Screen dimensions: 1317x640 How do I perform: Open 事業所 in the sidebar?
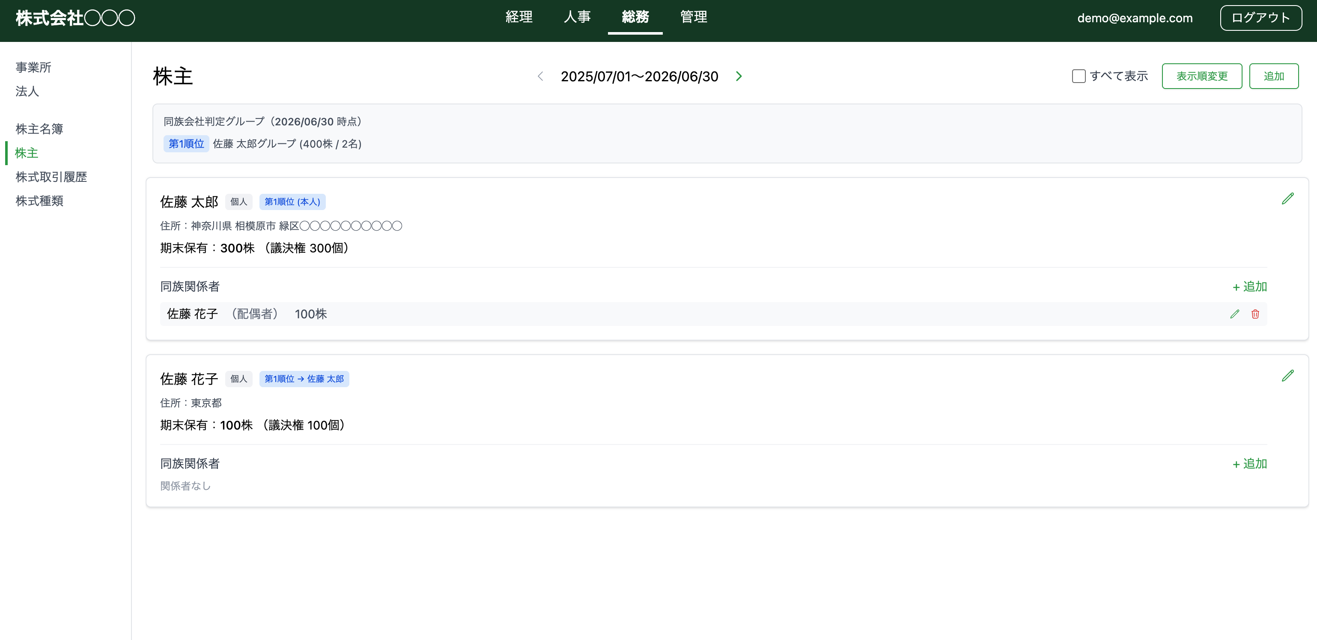coord(33,68)
